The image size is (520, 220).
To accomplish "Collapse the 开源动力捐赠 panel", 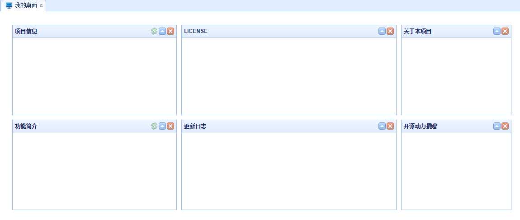I will (x=497, y=126).
